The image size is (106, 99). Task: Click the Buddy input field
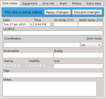(x=78, y=55)
